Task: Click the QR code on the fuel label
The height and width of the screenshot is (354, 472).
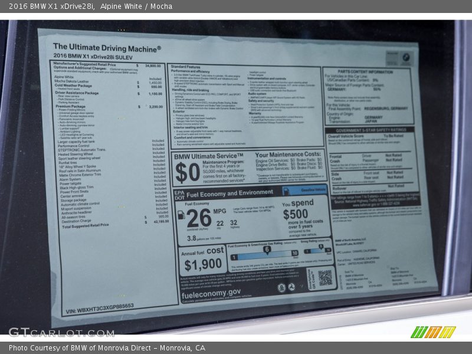Action: (x=324, y=277)
